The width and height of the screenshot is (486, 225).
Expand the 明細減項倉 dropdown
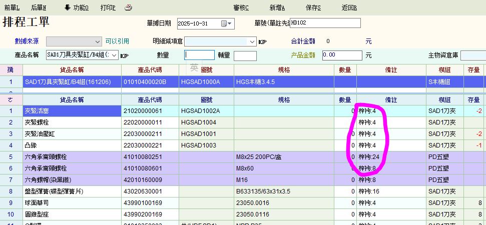pyautogui.click(x=252, y=41)
